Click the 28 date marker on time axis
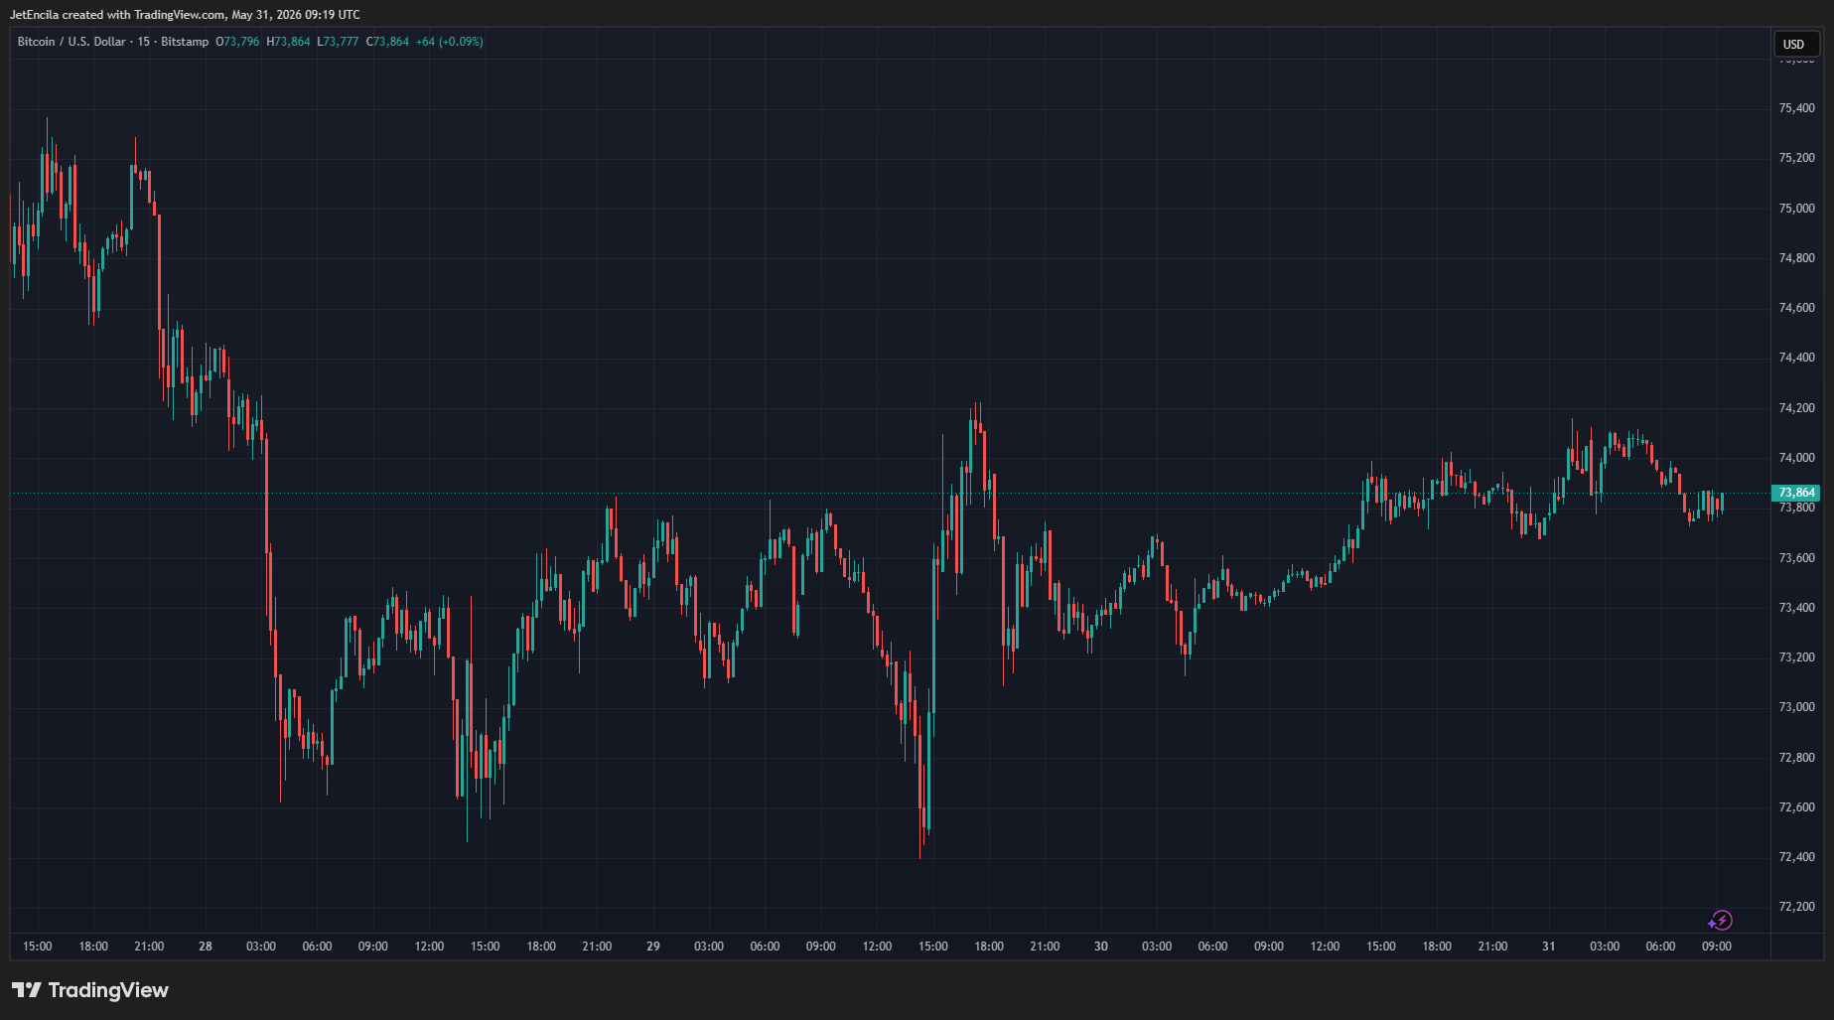The width and height of the screenshot is (1834, 1020). coord(206,947)
